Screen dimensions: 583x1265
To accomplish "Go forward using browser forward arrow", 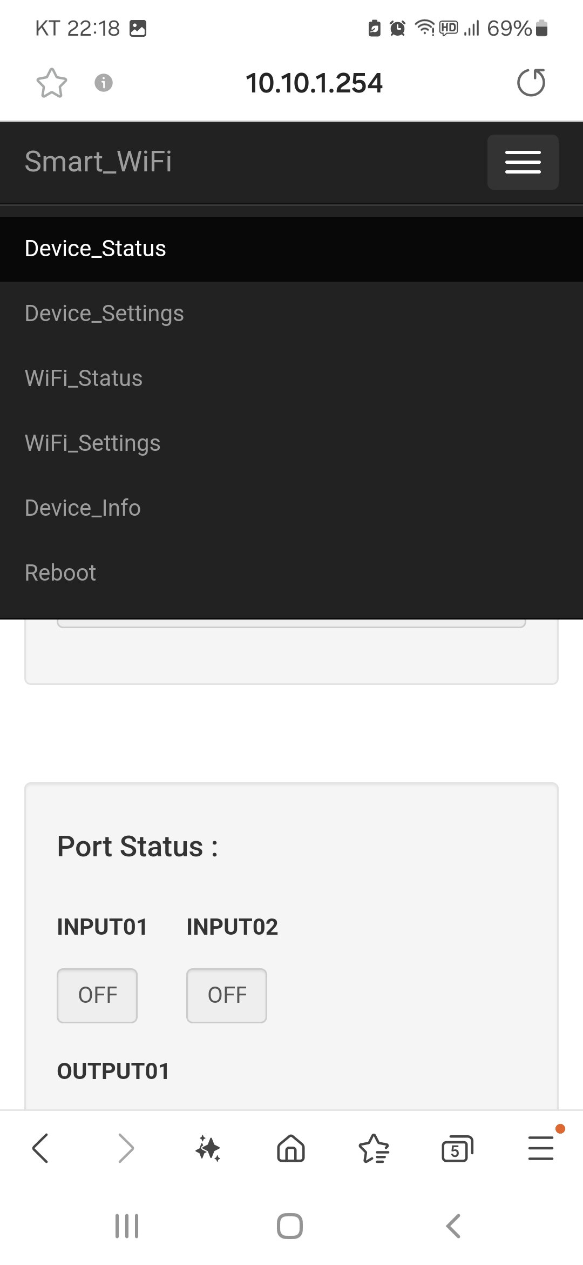I will 125,1148.
